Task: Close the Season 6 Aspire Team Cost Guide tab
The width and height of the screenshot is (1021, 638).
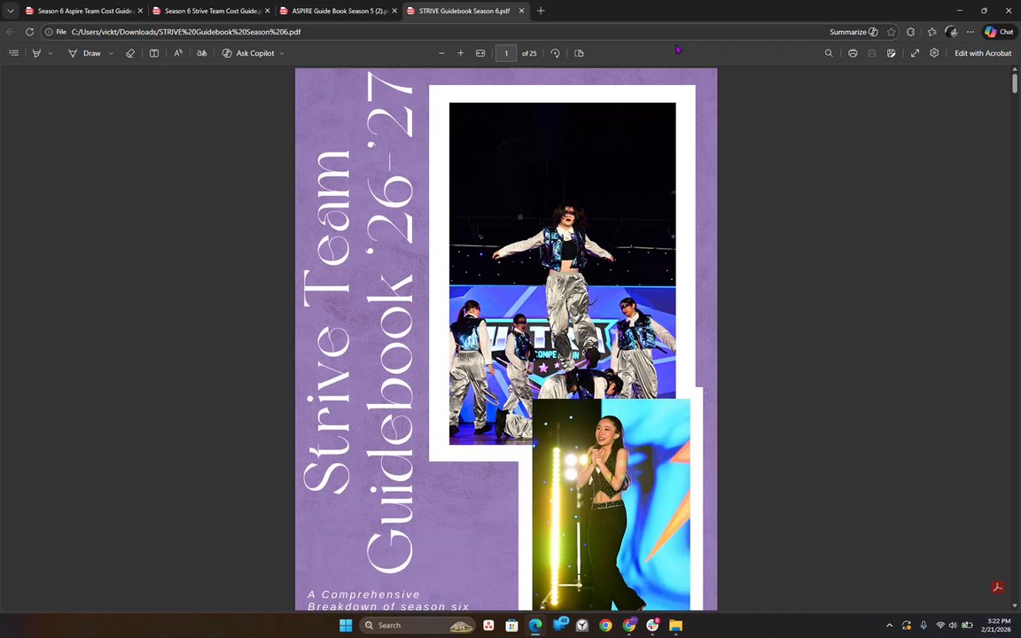Action: click(140, 11)
